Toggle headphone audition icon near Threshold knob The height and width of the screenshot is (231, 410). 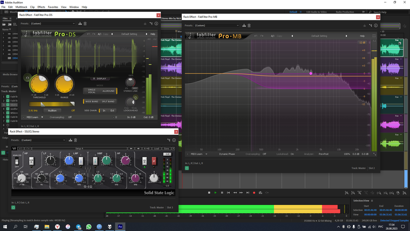point(27,77)
